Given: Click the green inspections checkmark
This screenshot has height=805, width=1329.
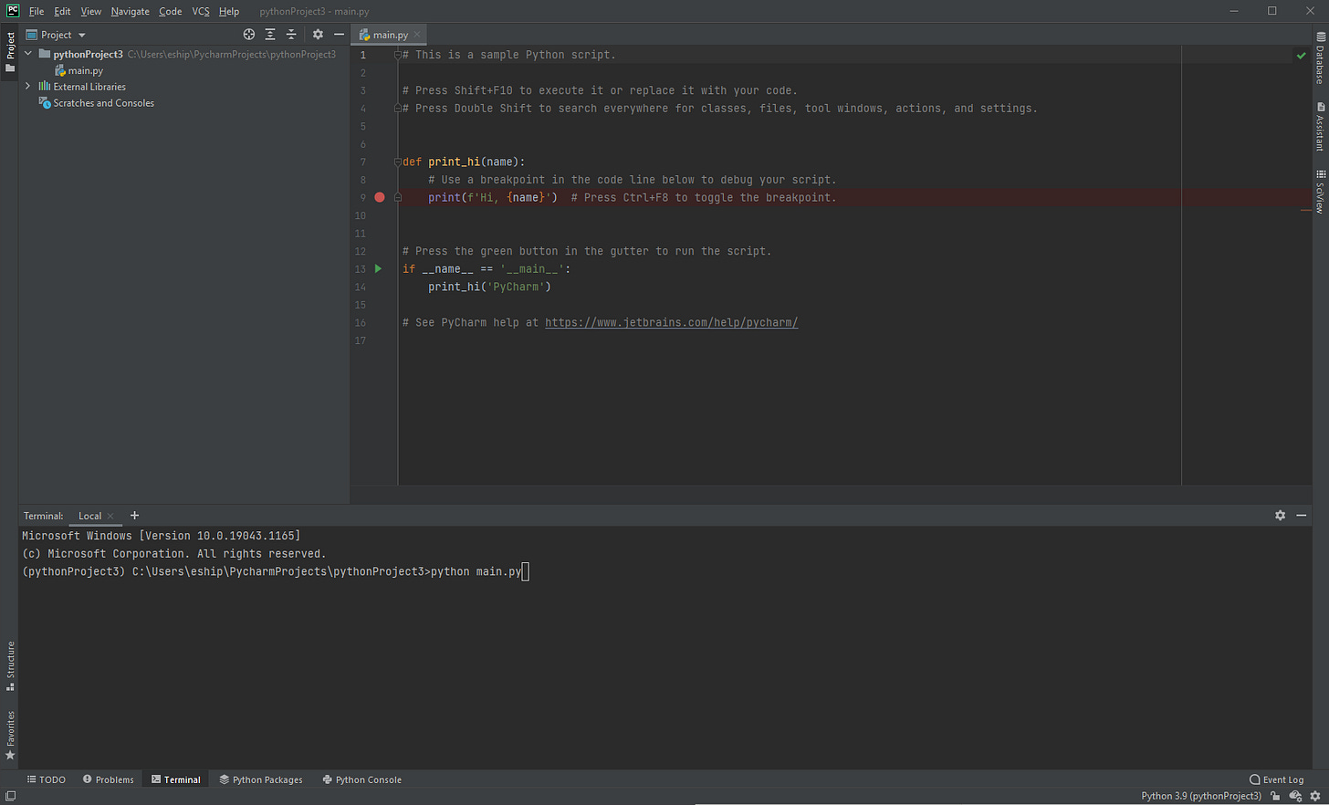Looking at the screenshot, I should pyautogui.click(x=1301, y=56).
